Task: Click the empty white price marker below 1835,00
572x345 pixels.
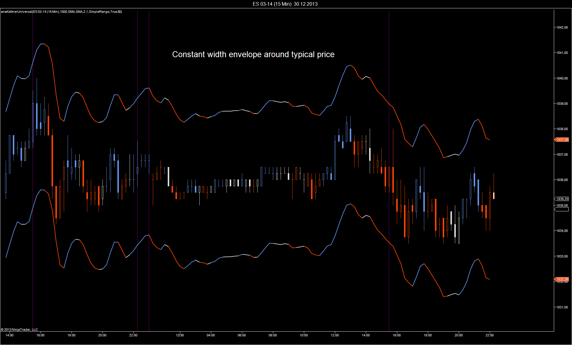Action: (562, 210)
